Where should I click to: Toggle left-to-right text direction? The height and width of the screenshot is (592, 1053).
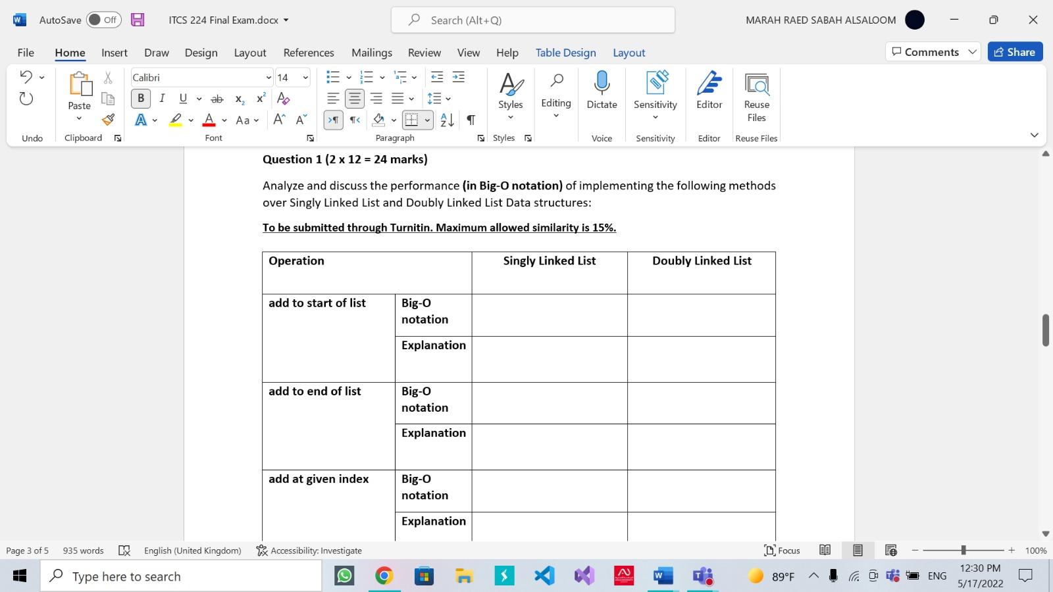[x=334, y=120]
